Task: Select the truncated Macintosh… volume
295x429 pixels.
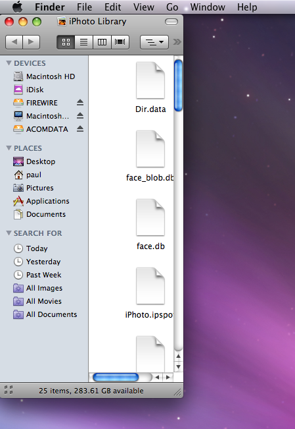Action: pyautogui.click(x=41, y=116)
